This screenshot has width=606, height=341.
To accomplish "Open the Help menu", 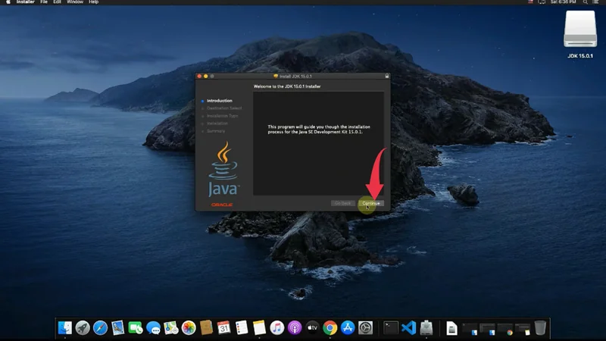I will tap(94, 2).
